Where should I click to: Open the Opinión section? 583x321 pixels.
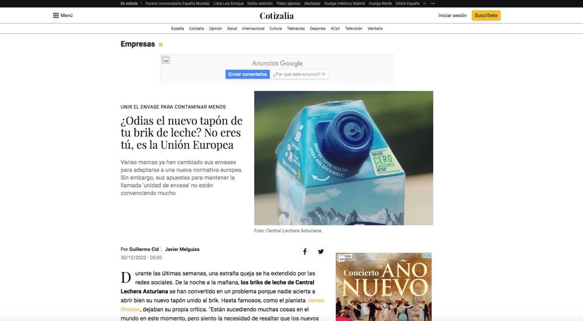[215, 29]
